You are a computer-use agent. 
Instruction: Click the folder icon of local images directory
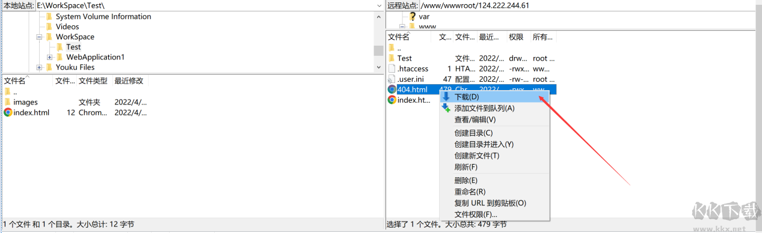[7, 102]
